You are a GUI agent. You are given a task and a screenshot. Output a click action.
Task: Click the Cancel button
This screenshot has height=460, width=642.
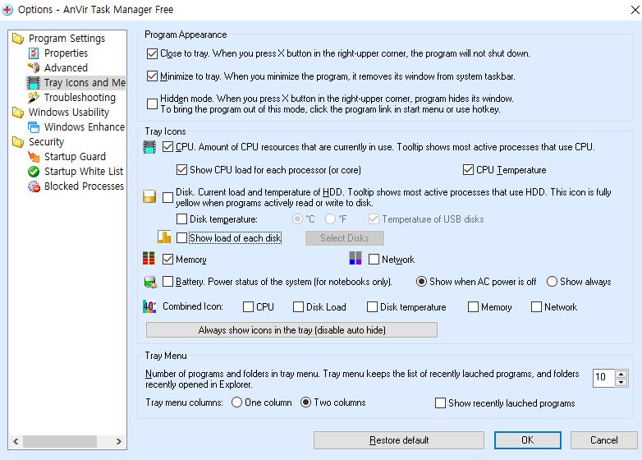[604, 440]
